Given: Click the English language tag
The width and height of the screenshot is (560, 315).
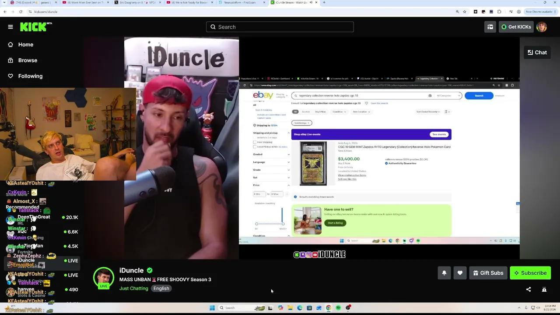Looking at the screenshot, I should tap(161, 288).
